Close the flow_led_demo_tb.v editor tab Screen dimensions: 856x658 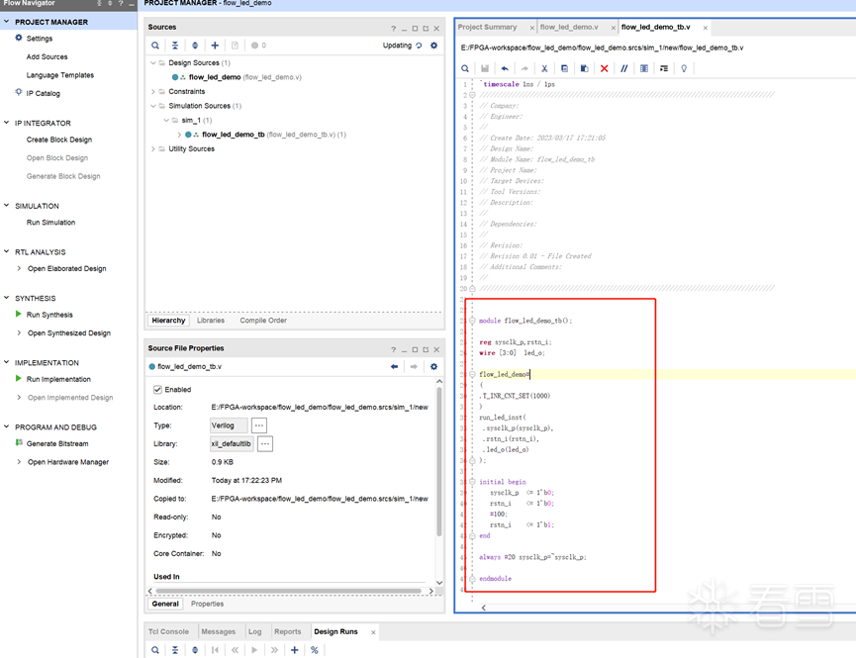[x=706, y=28]
